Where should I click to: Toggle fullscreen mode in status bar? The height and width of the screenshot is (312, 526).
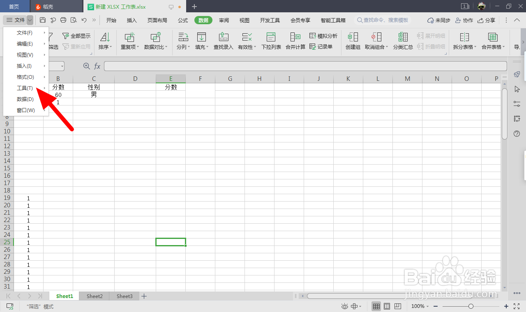pos(517,306)
